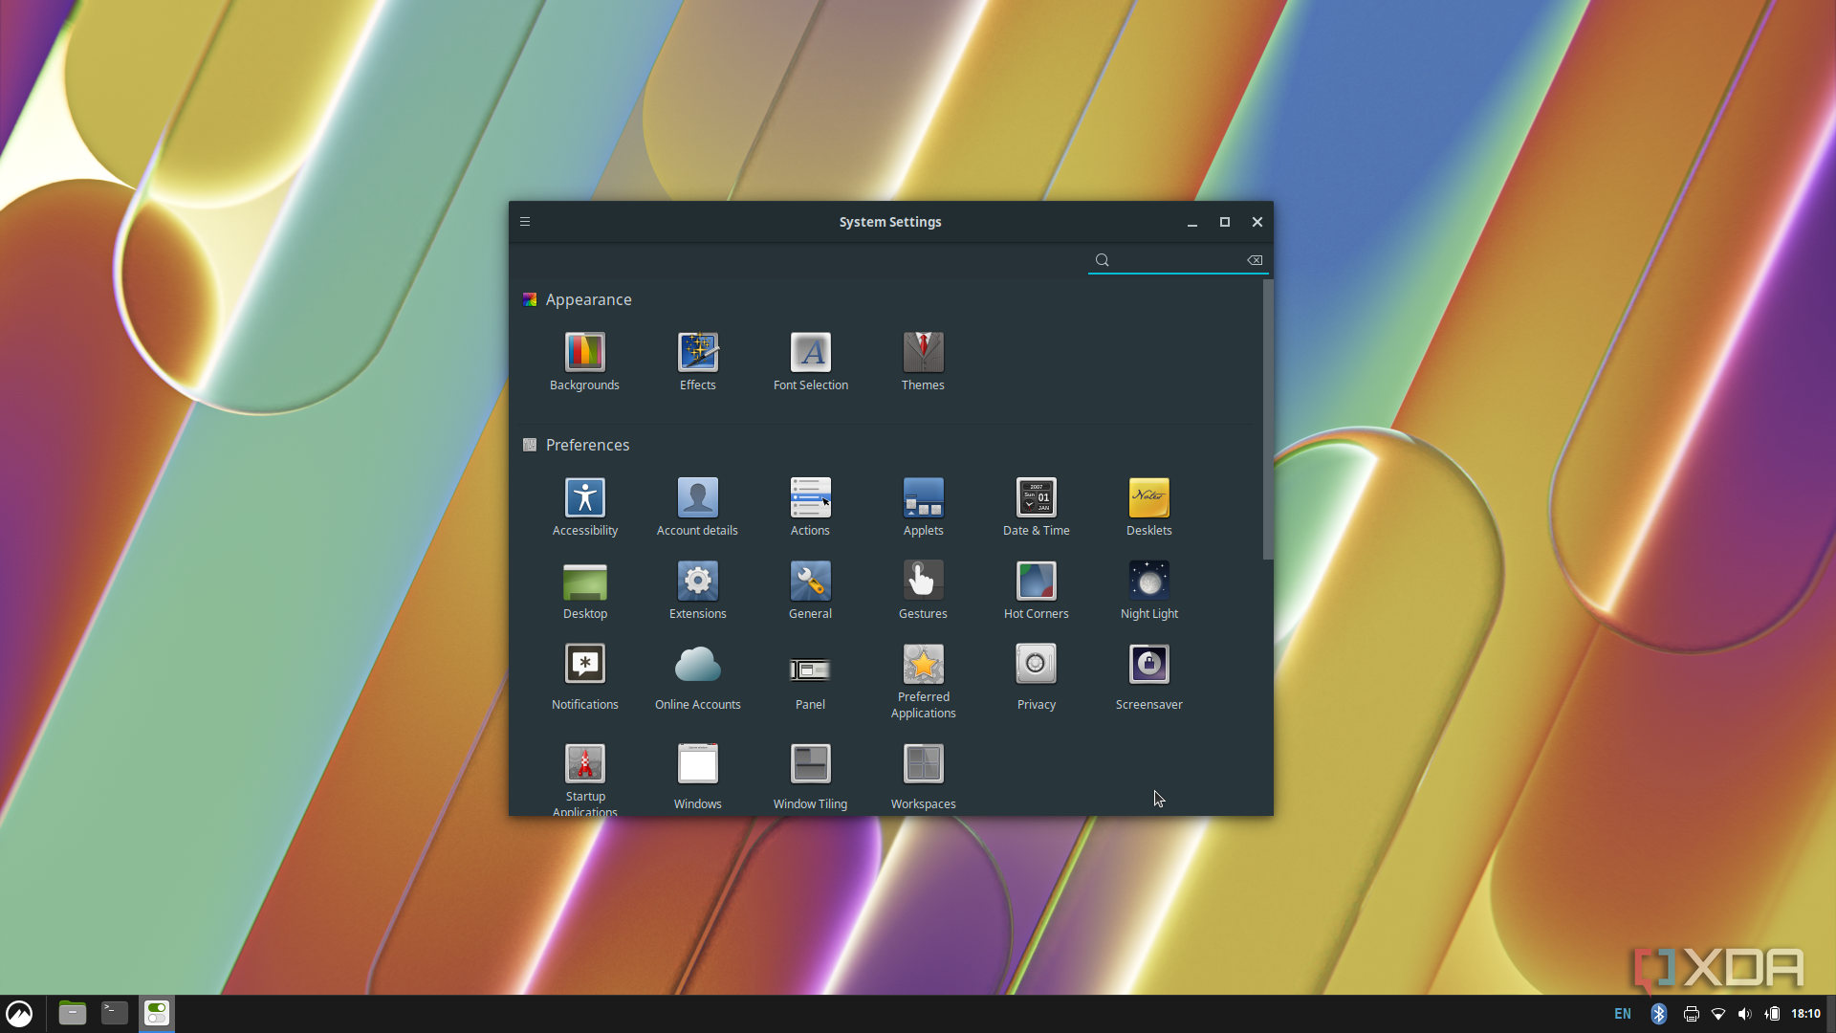Open Date & Time settings
Screen dimensions: 1836x1033
(x=1036, y=507)
